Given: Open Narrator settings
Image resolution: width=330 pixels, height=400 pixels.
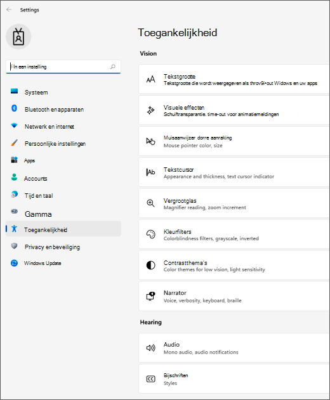Looking at the screenshot, I should (234, 296).
